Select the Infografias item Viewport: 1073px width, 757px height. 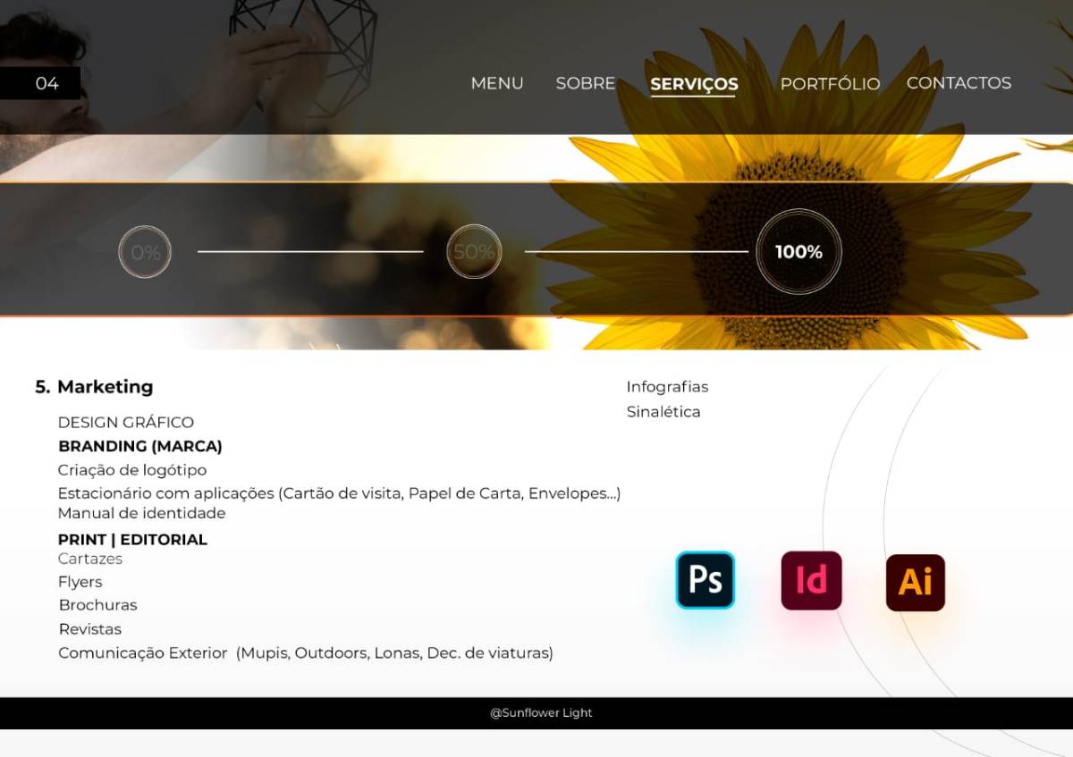click(x=667, y=387)
